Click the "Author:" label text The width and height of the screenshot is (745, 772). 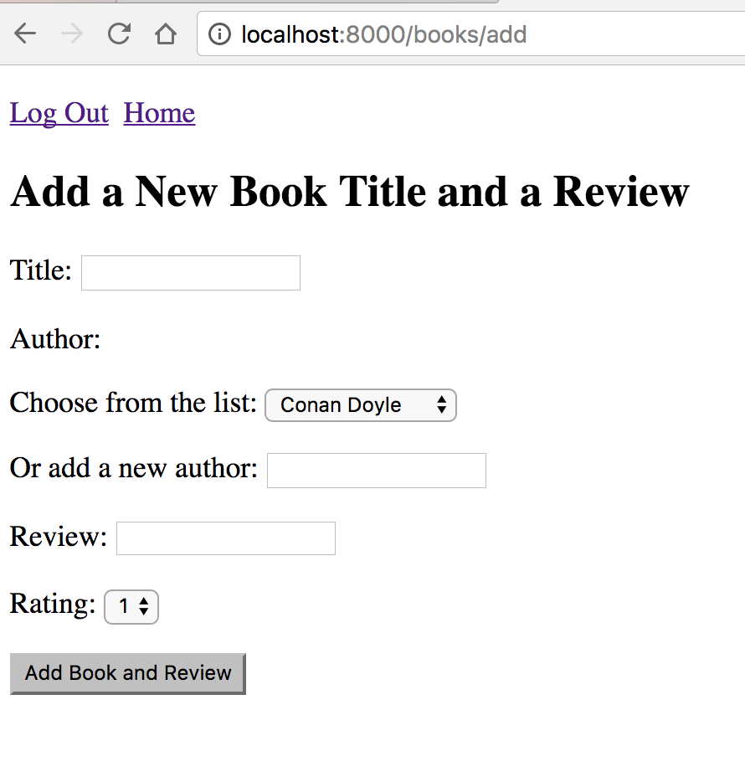tap(55, 340)
